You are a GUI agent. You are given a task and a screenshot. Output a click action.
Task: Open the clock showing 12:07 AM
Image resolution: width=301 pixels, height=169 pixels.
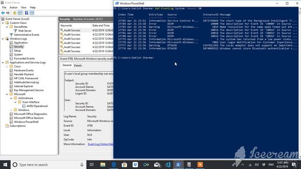(x=282, y=165)
